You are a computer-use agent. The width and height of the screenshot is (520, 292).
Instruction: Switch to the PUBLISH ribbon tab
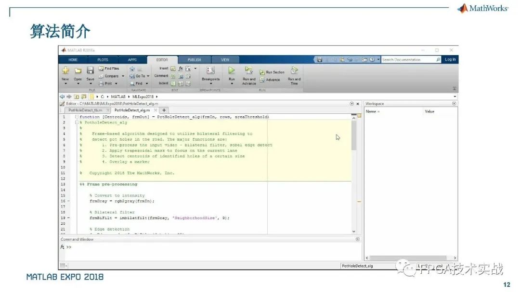[194, 60]
